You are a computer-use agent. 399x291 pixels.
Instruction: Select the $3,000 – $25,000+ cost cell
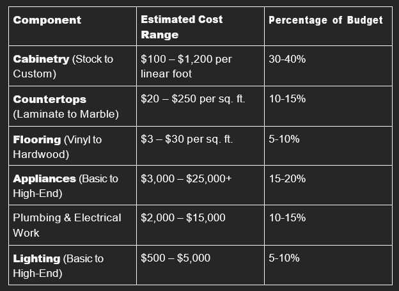point(186,178)
